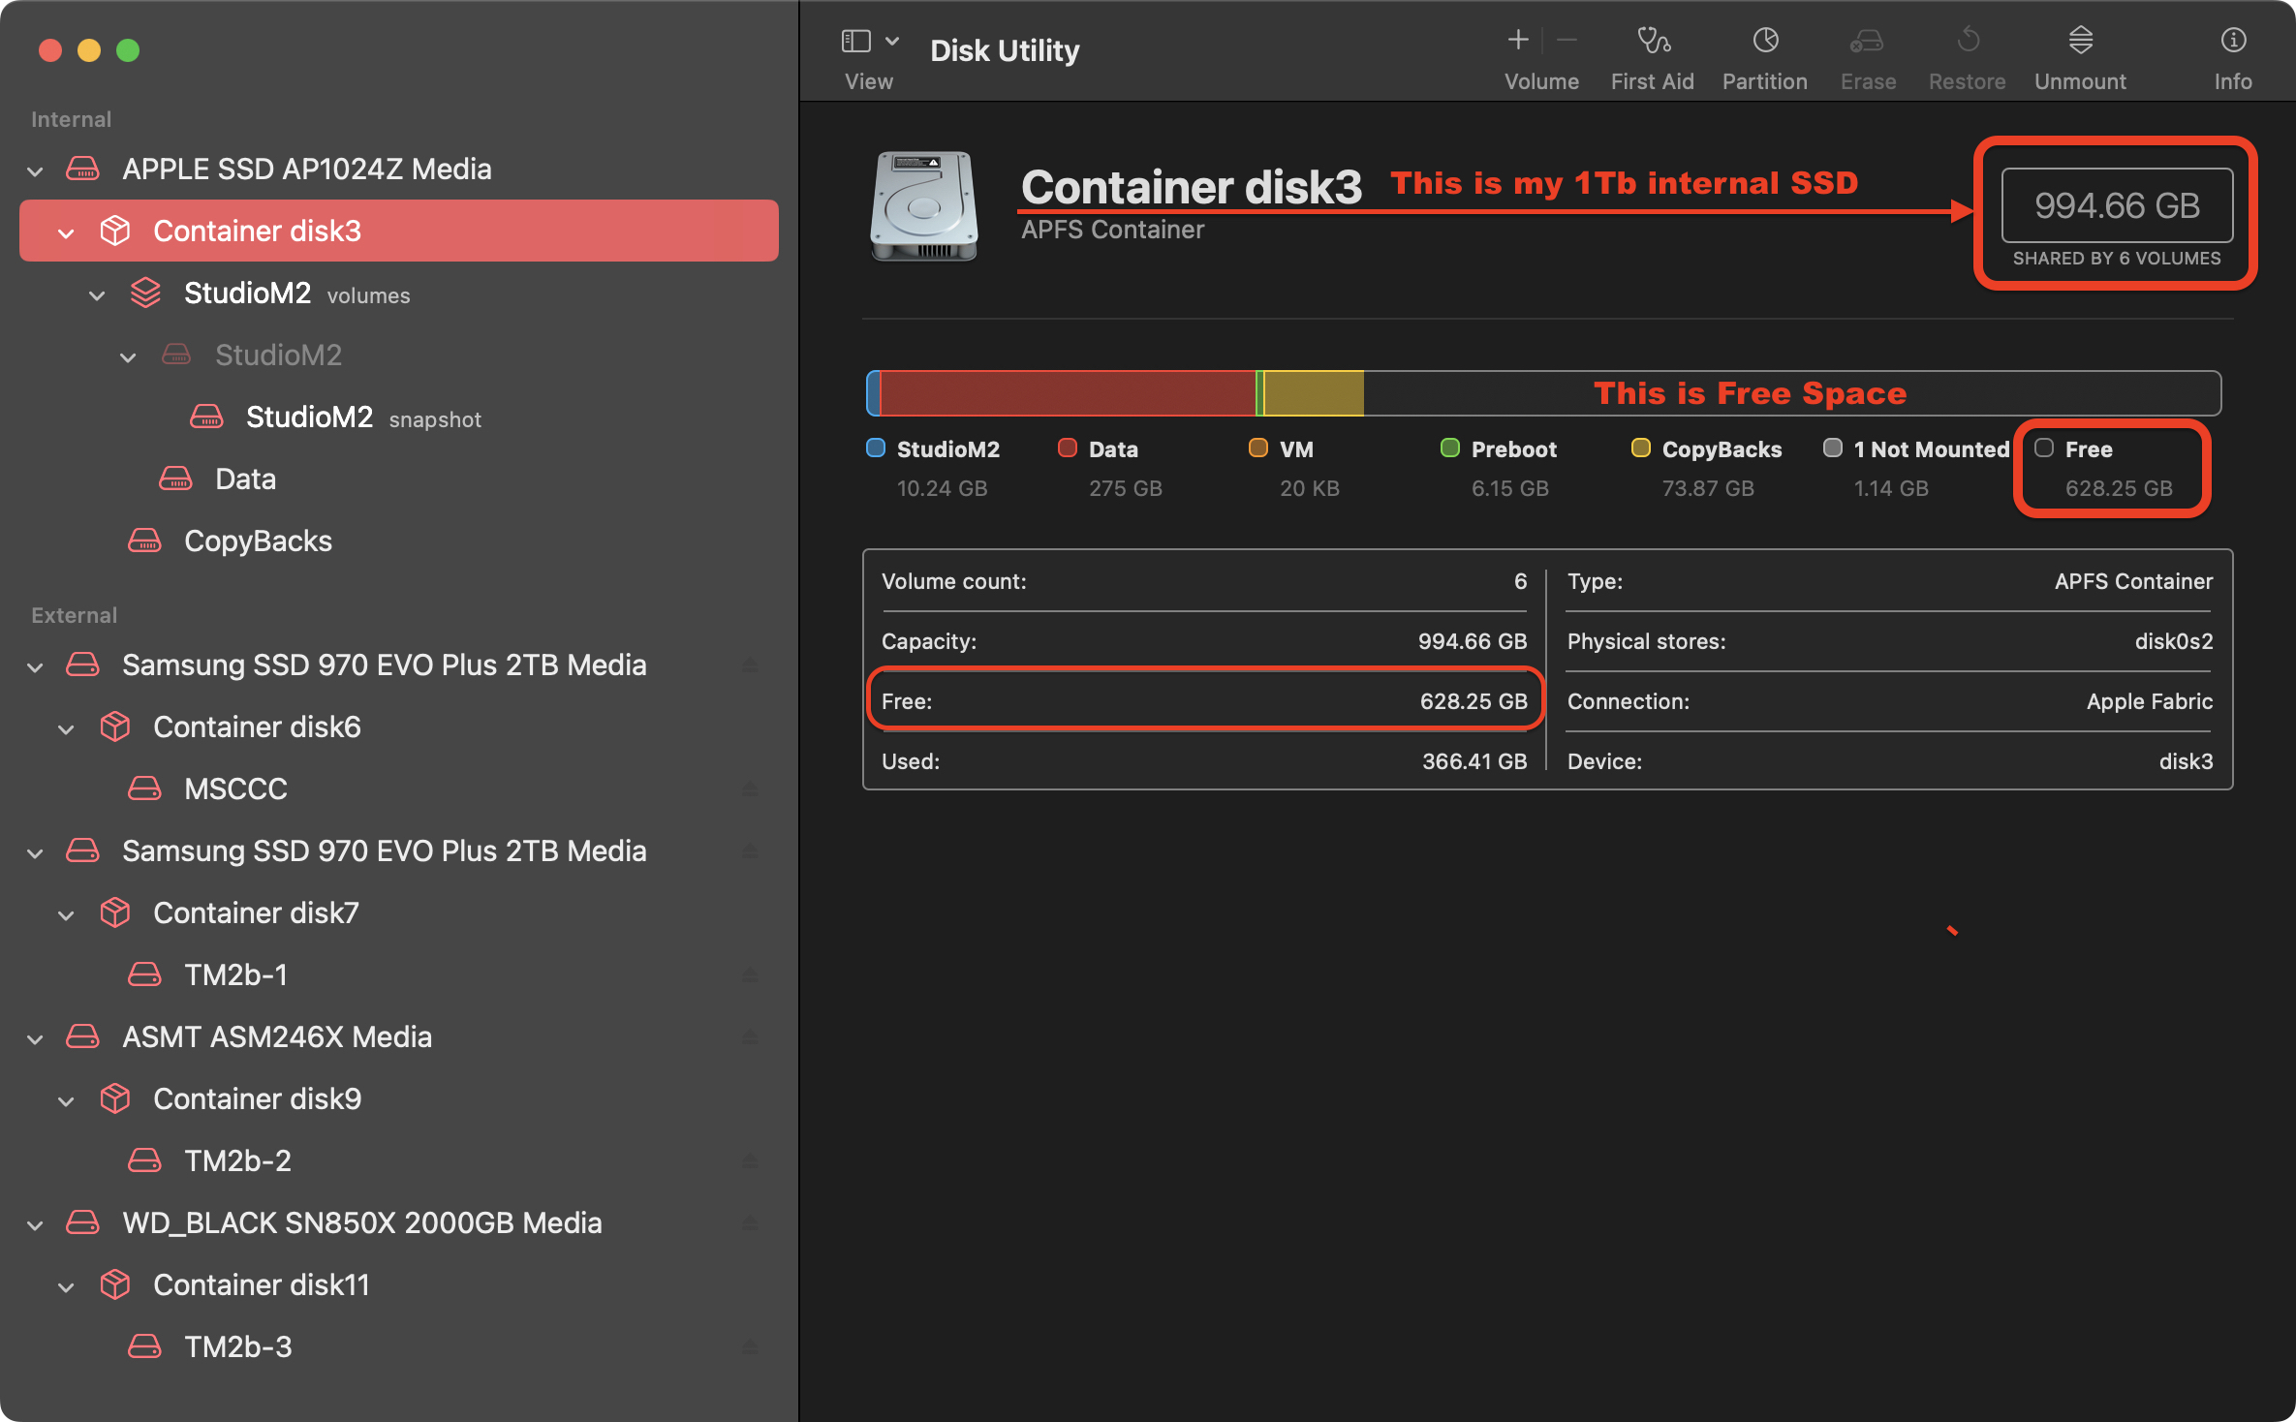Open the Info panel icon
Viewport: 2296px width, 1422px height.
click(x=2232, y=41)
